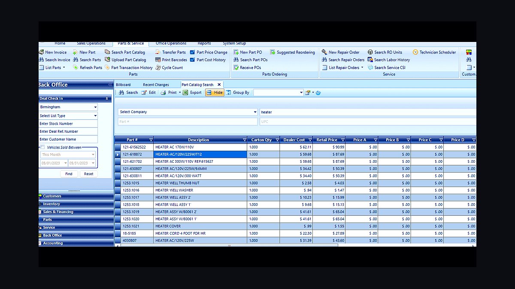The width and height of the screenshot is (515, 289).
Task: Click Edit in the catalog toolbar
Action: (148, 92)
